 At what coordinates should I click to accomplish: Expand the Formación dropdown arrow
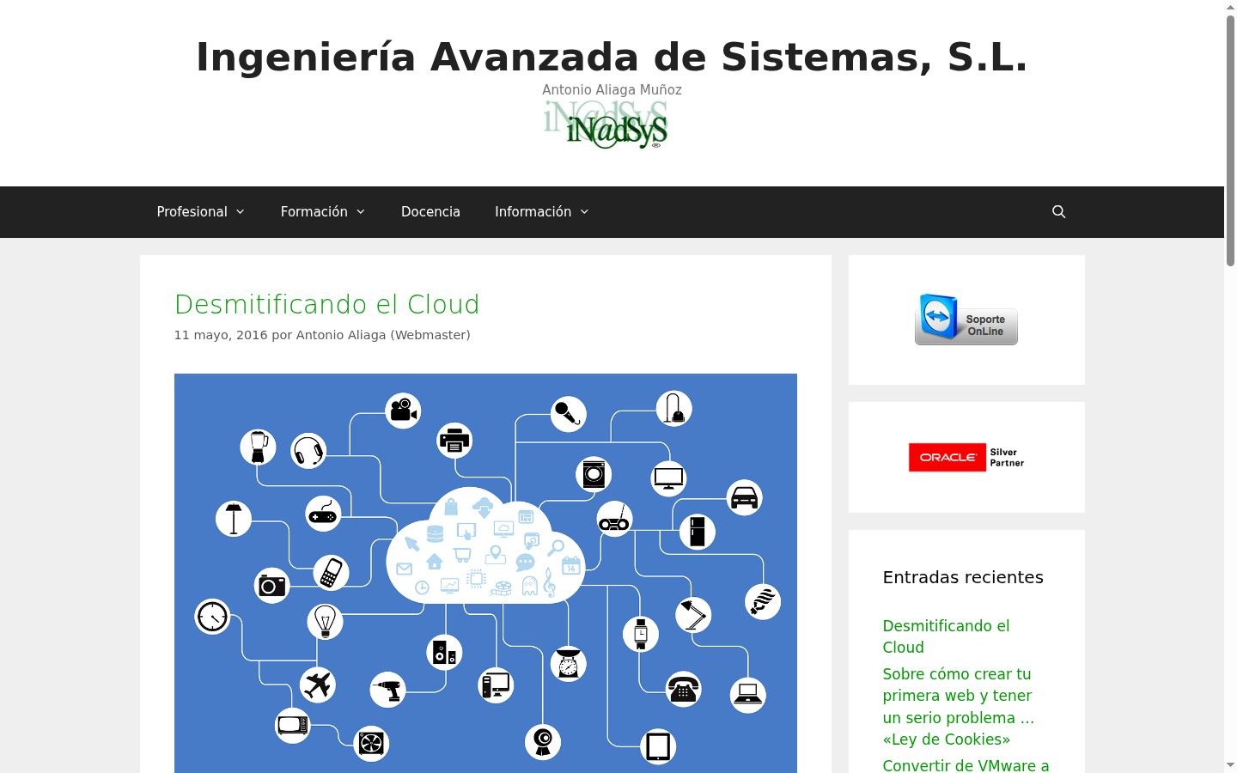pos(361,212)
